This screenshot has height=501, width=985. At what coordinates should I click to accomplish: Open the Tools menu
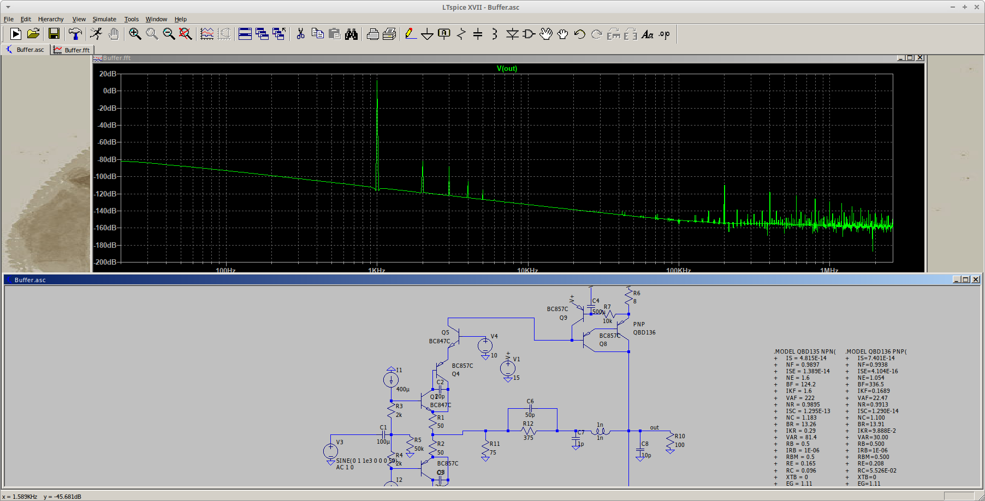click(x=131, y=19)
